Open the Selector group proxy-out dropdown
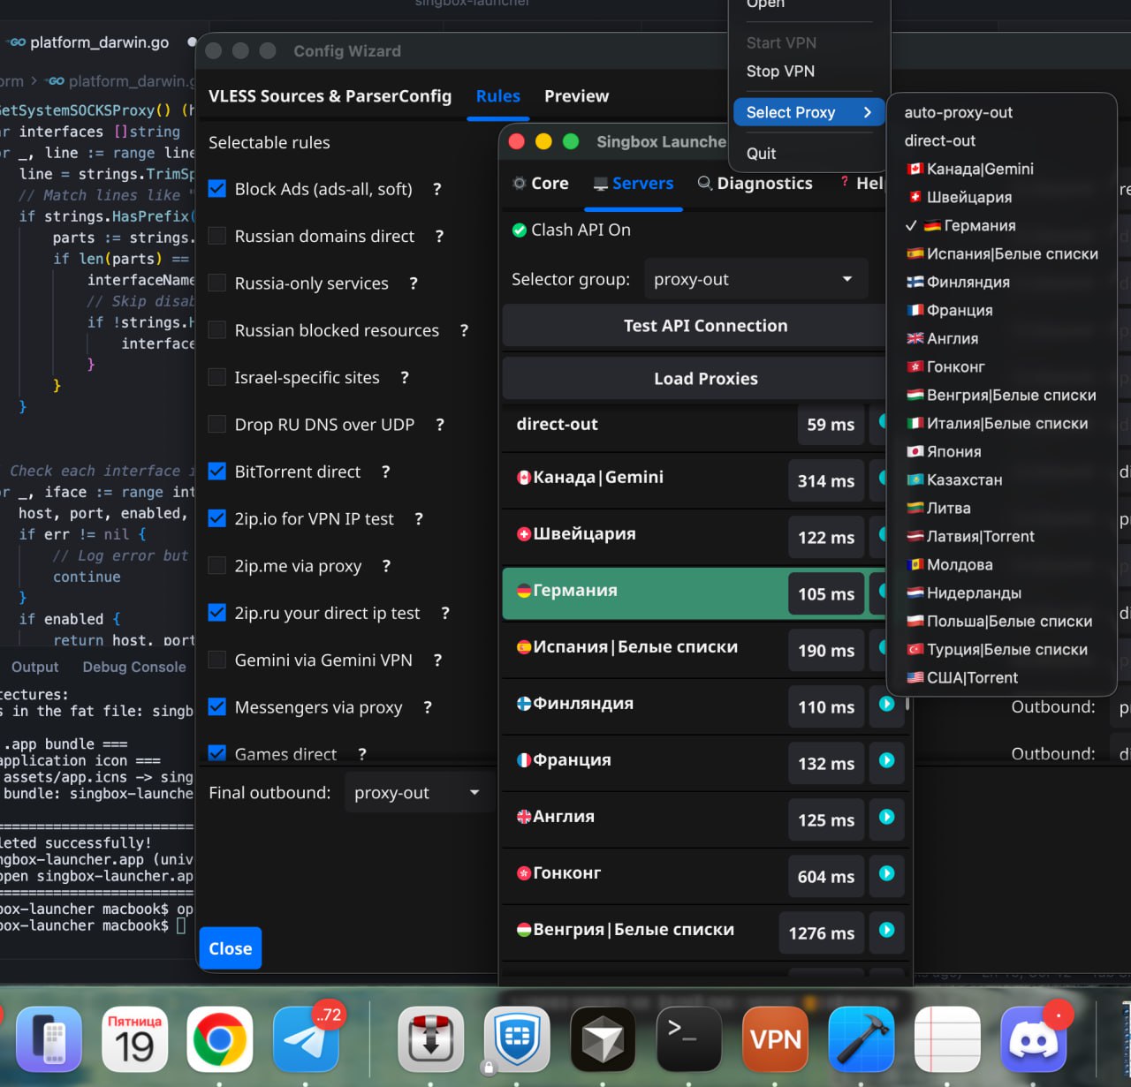 point(755,279)
